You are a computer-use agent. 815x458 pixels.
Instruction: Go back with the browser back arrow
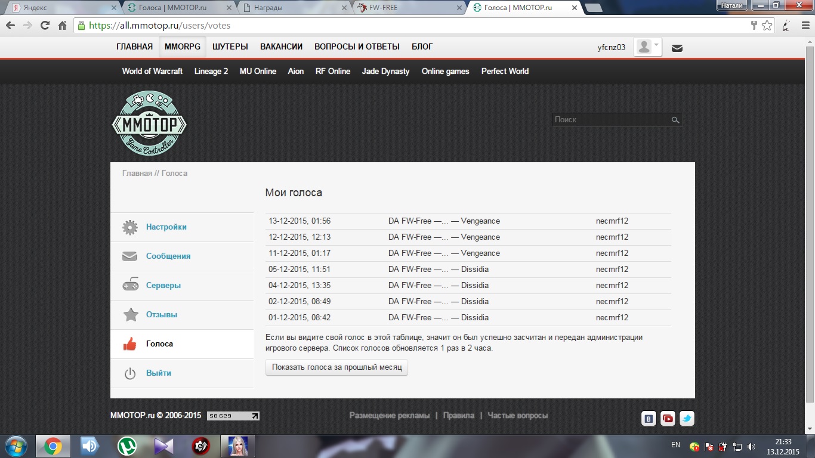click(x=11, y=26)
